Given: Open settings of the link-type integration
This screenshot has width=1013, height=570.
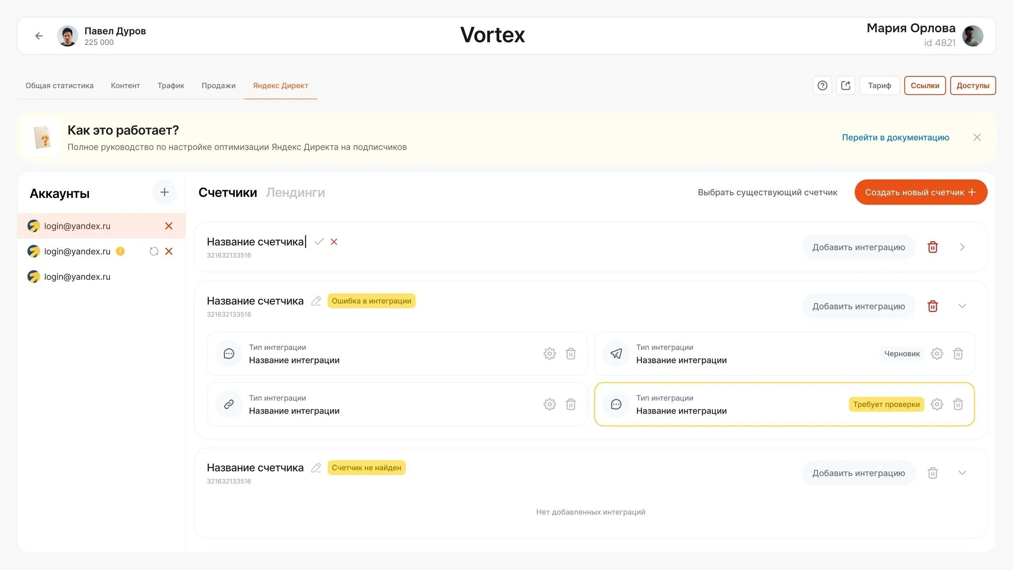Looking at the screenshot, I should 550,404.
